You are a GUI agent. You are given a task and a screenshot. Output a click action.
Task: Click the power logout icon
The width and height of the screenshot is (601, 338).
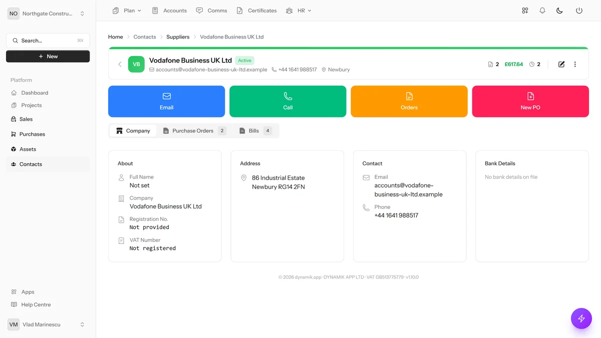[x=579, y=11]
